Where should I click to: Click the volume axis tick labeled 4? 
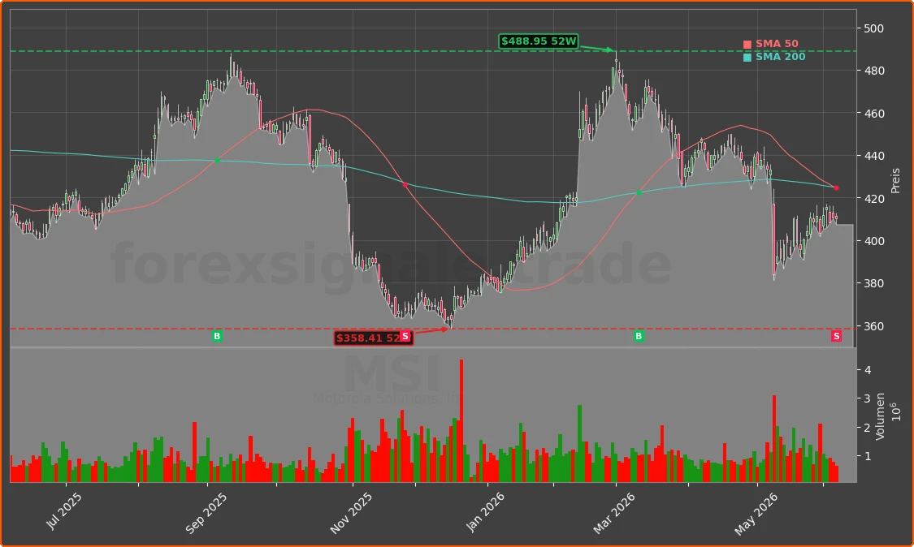pyautogui.click(x=868, y=371)
